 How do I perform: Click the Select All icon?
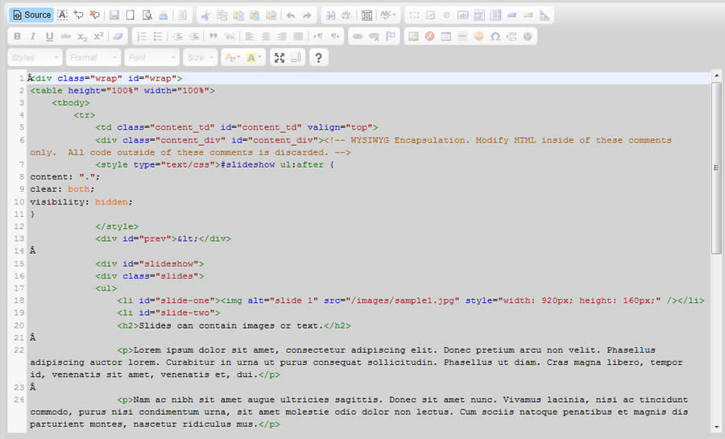pos(367,15)
